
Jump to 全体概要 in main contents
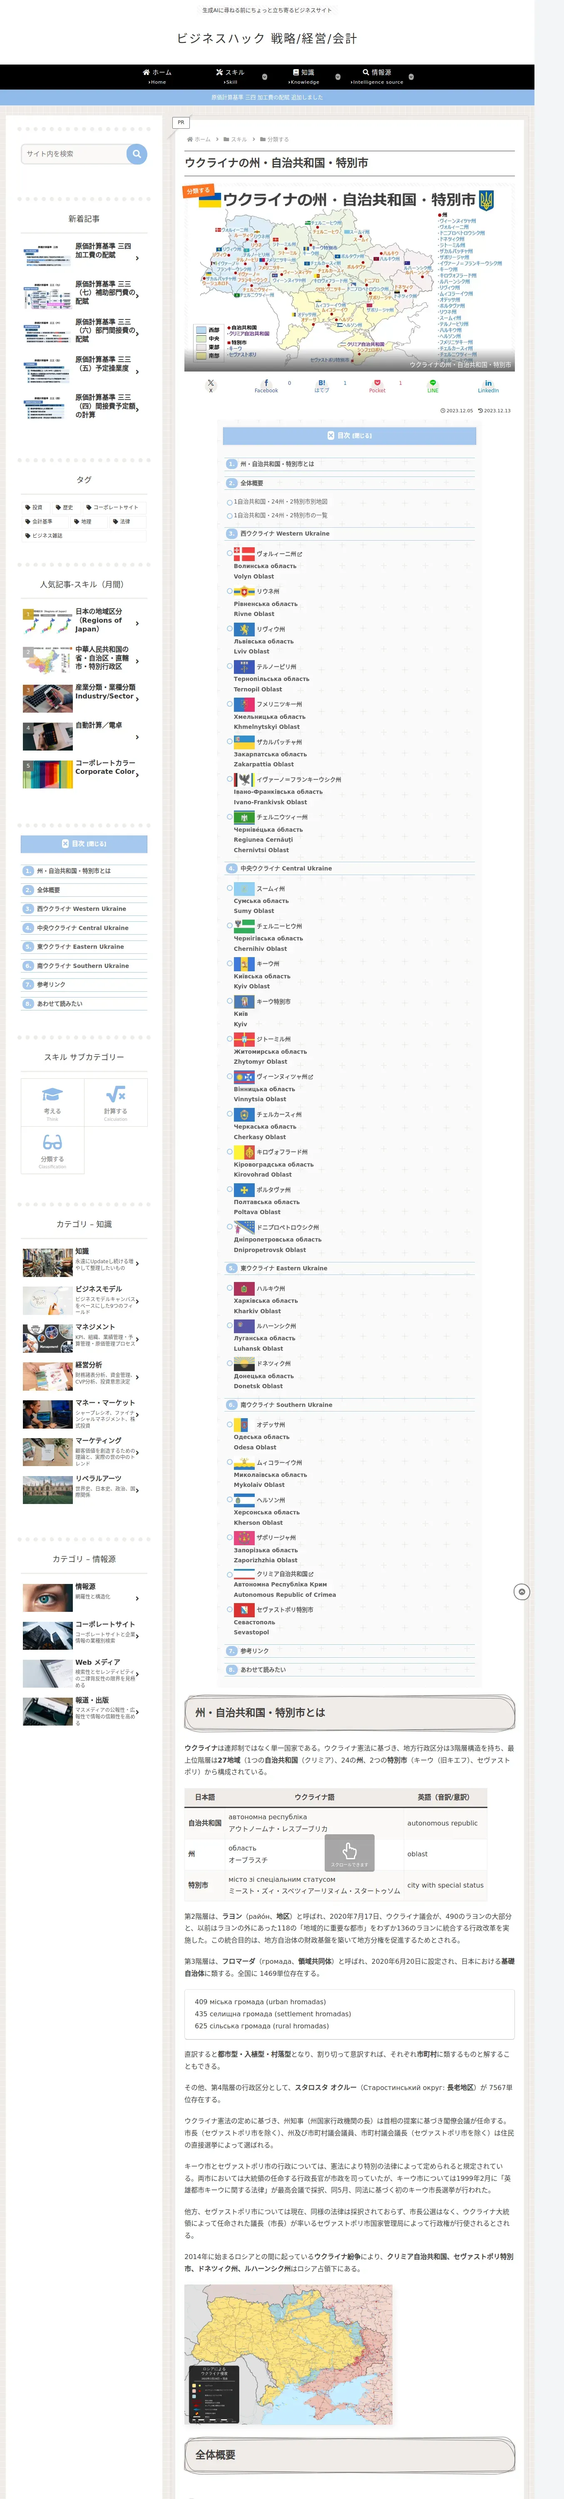tap(252, 483)
